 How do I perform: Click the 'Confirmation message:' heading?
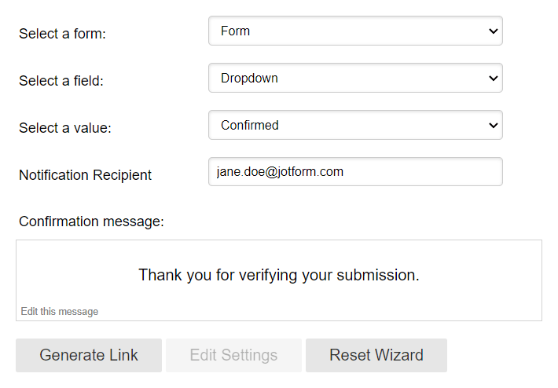(x=91, y=221)
